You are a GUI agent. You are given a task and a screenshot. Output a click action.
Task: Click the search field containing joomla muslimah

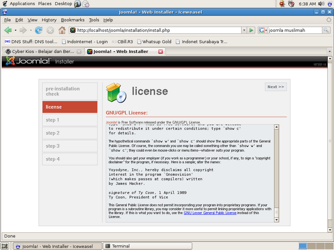coord(295,30)
